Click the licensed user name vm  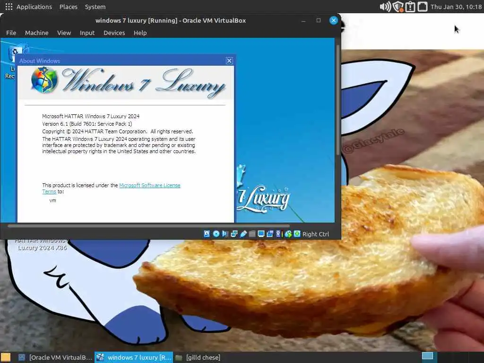[52, 200]
